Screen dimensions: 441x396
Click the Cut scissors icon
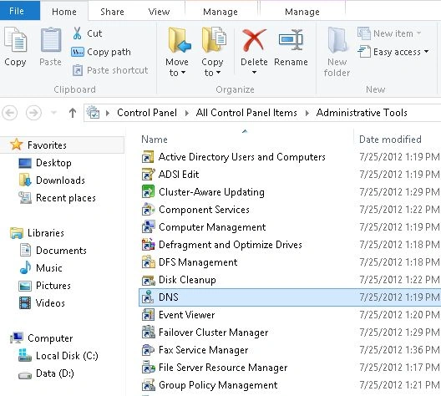point(77,33)
